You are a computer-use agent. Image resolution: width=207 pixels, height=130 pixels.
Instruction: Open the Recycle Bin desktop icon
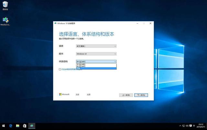coord(5,5)
